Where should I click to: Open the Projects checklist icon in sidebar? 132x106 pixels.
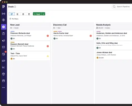[x=4, y=34]
